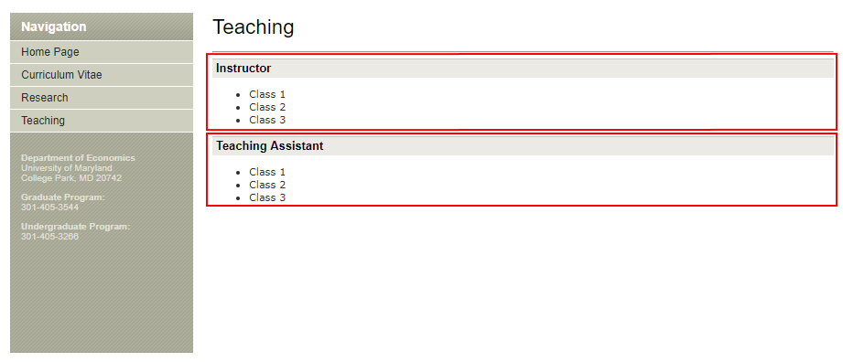Click the Graduate Program label
This screenshot has height=362, width=843.
point(63,197)
